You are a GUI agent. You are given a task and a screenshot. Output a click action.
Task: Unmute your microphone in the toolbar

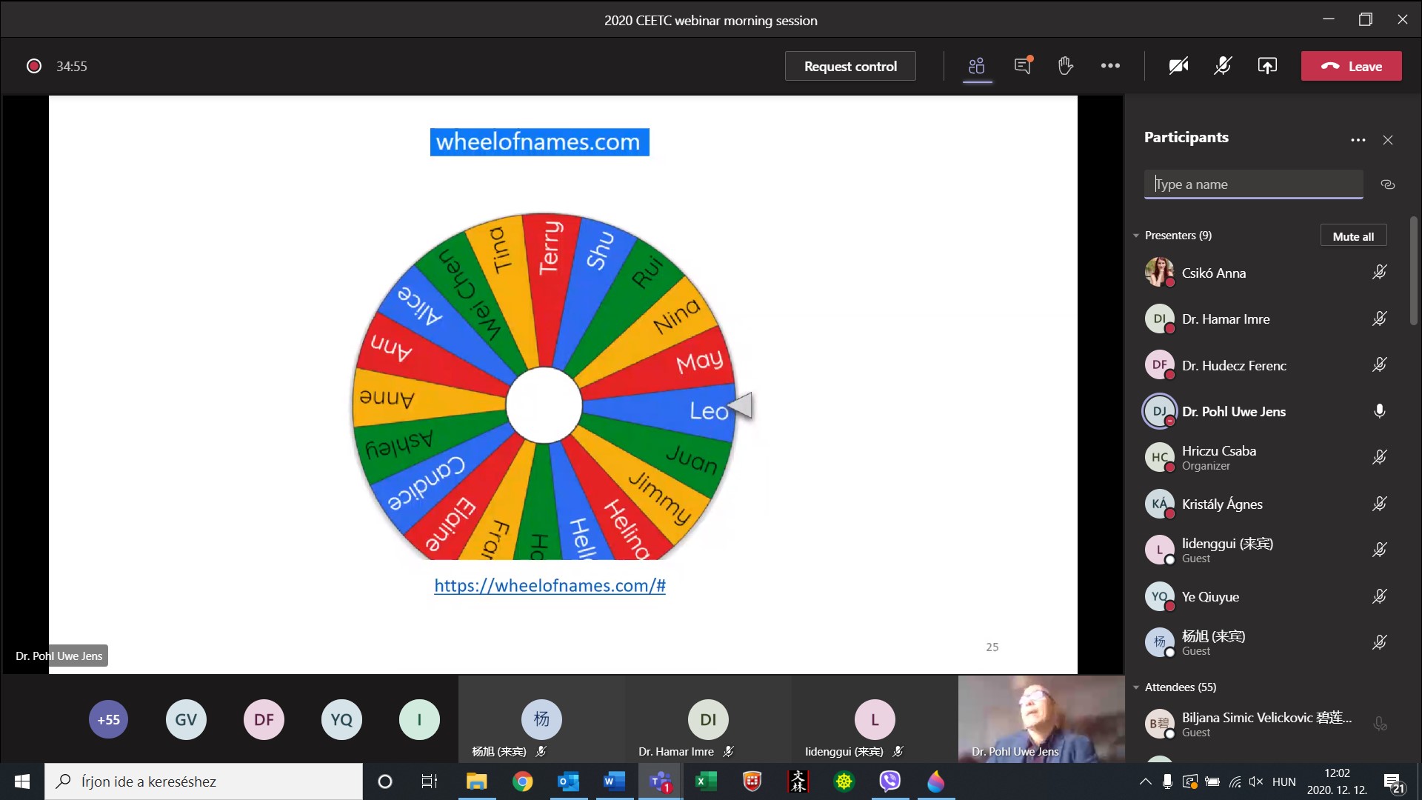(1223, 66)
